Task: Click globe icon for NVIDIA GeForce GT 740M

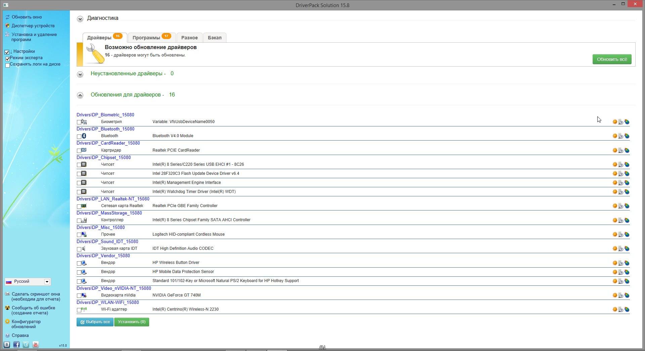Action: pos(627,296)
